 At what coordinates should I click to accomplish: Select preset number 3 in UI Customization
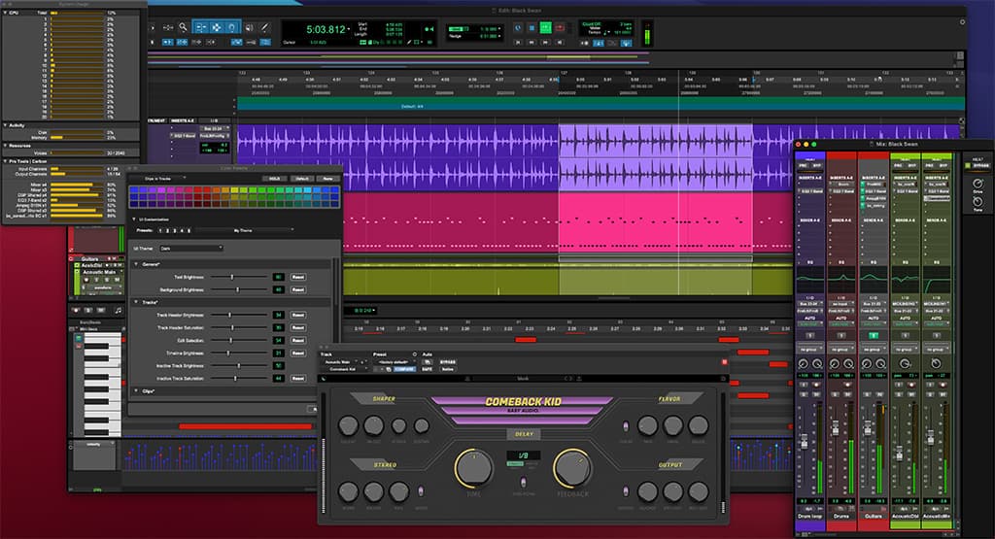point(175,231)
